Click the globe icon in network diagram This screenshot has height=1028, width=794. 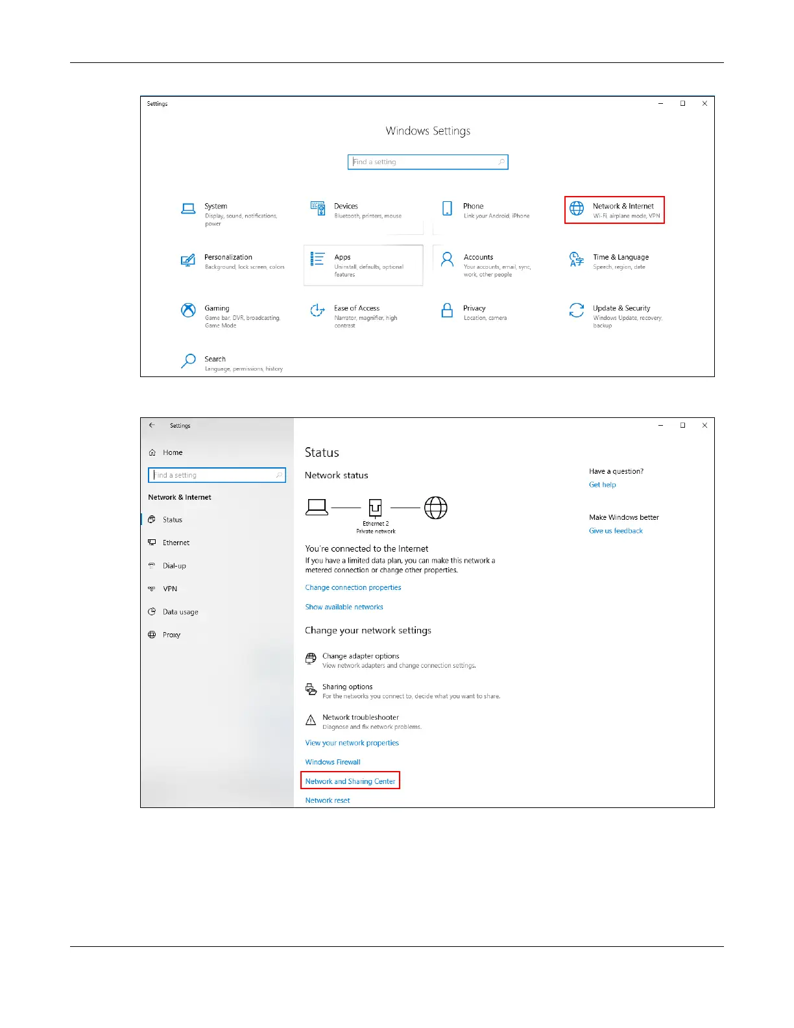pos(436,508)
